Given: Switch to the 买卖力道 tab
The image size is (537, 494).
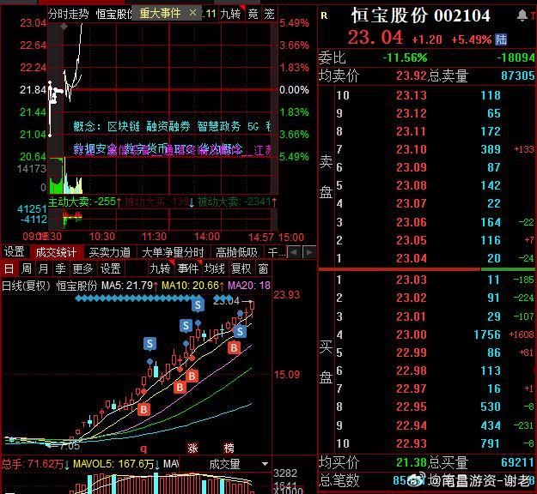Looking at the screenshot, I should pos(110,252).
